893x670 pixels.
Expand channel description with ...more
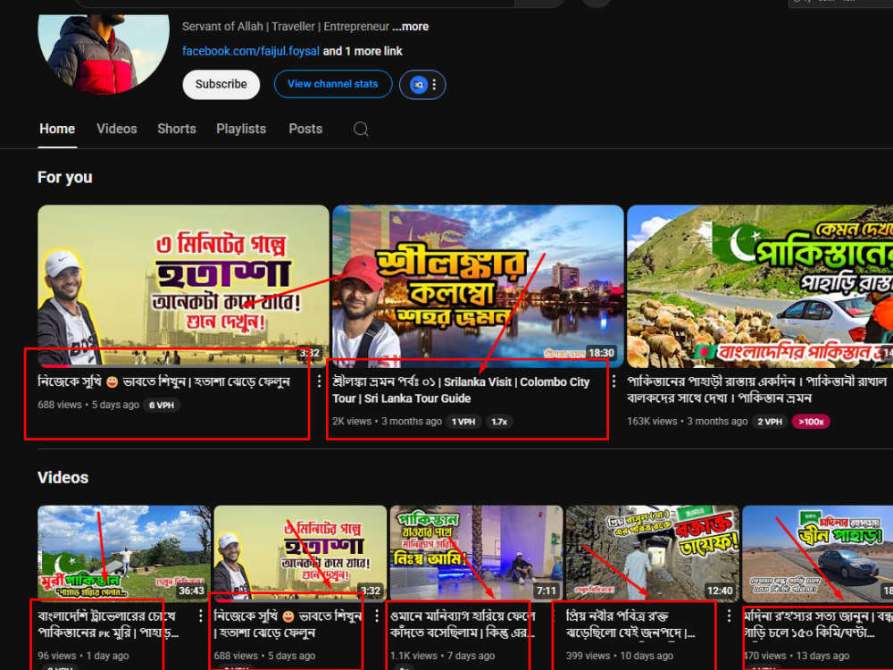coord(410,27)
